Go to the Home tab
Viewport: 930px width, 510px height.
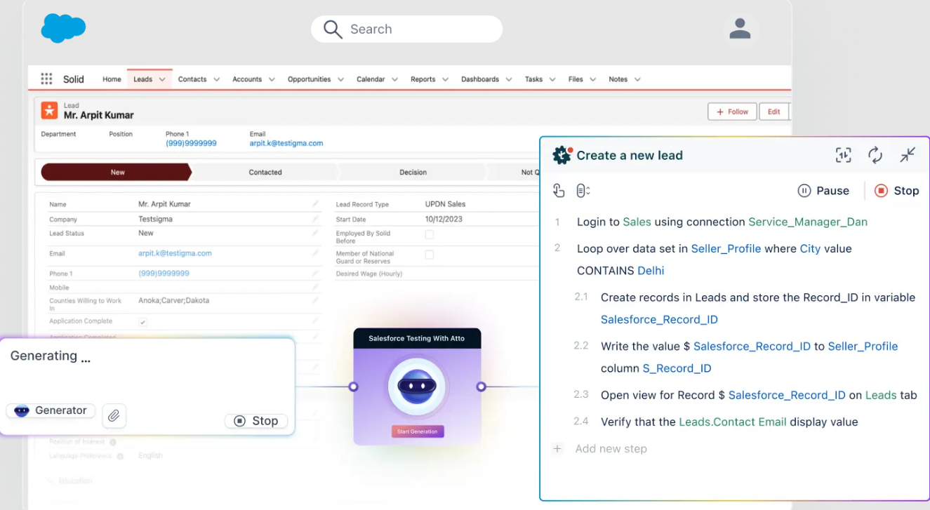tap(112, 79)
